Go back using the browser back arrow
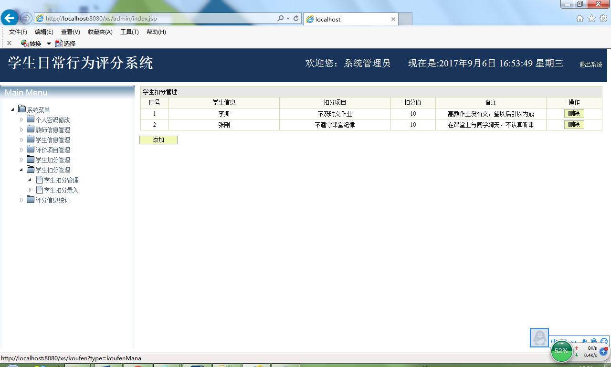The image size is (611, 367). tap(10, 18)
